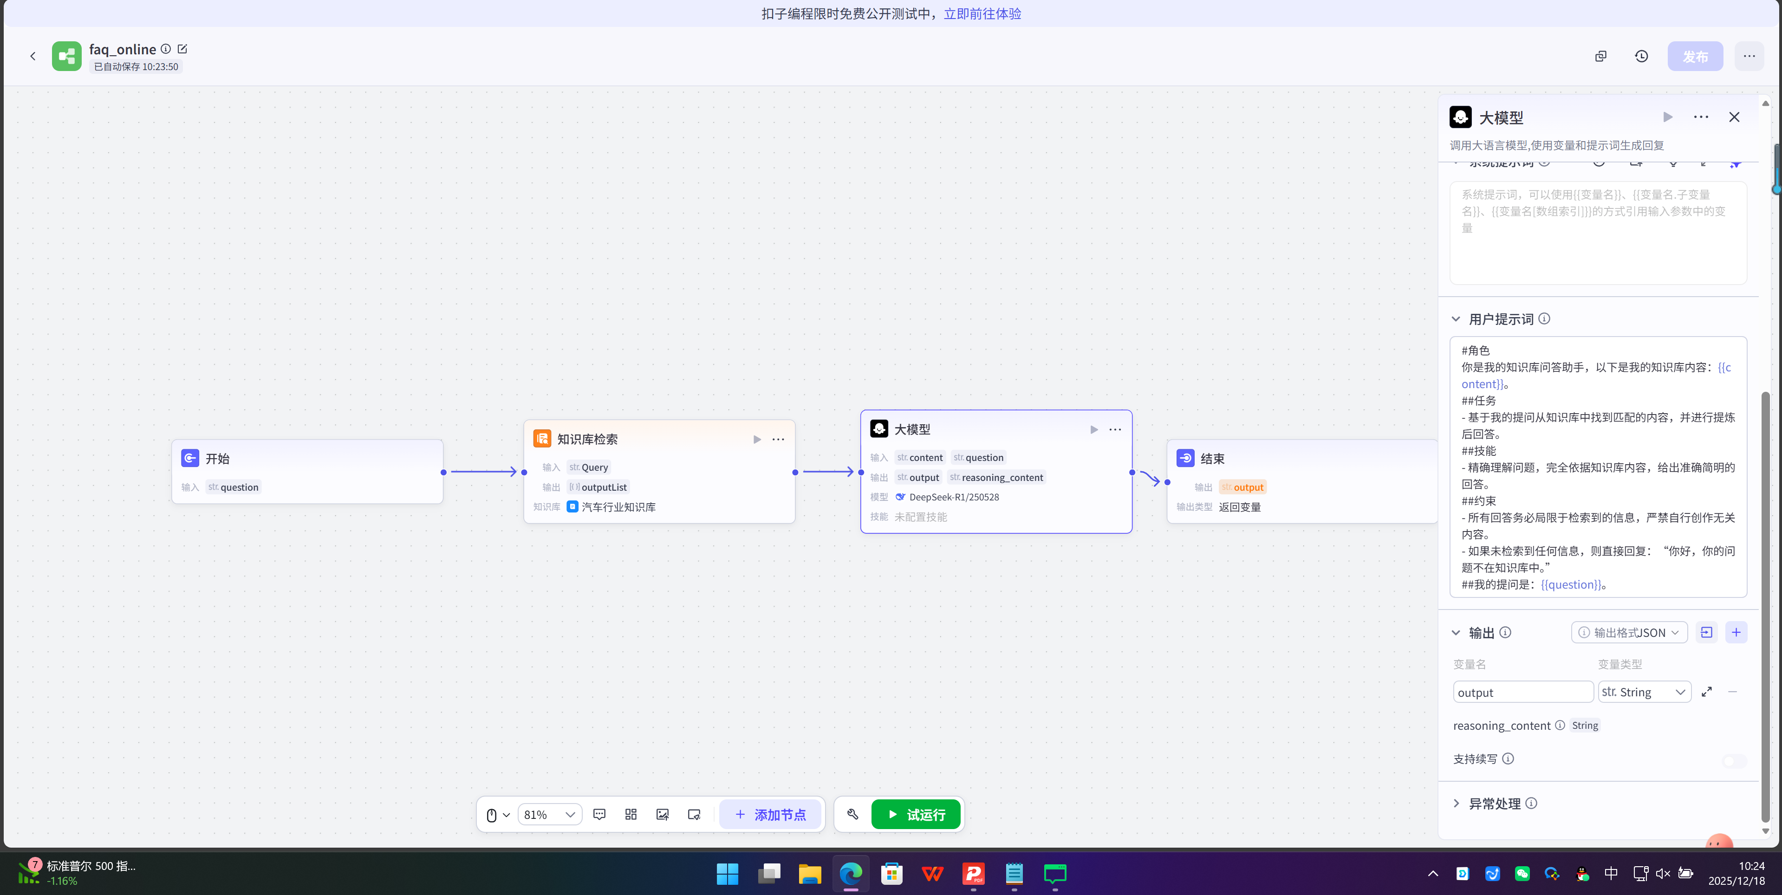
Task: Open the 81% zoom level dropdown
Action: coord(549,814)
